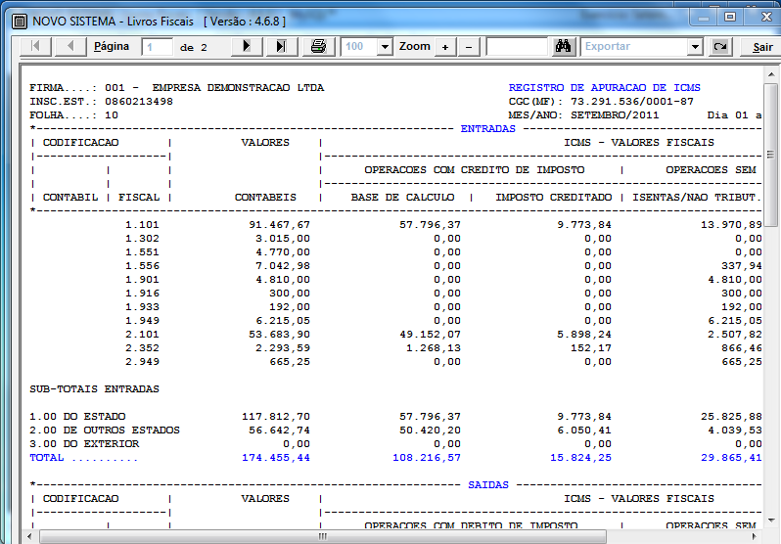Click fiscal code 2.101
Viewport: 781px width, 544px height.
coord(142,335)
